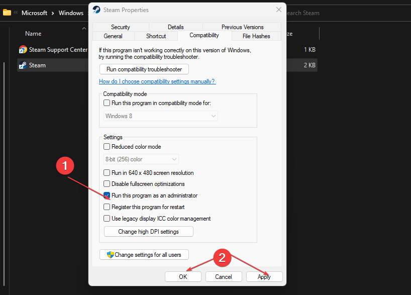Open the Previous Versions tab
411x295 pixels.
click(242, 27)
